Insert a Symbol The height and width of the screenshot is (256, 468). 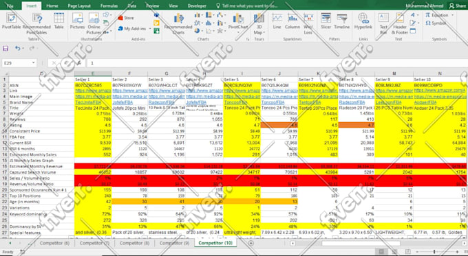tap(436, 23)
